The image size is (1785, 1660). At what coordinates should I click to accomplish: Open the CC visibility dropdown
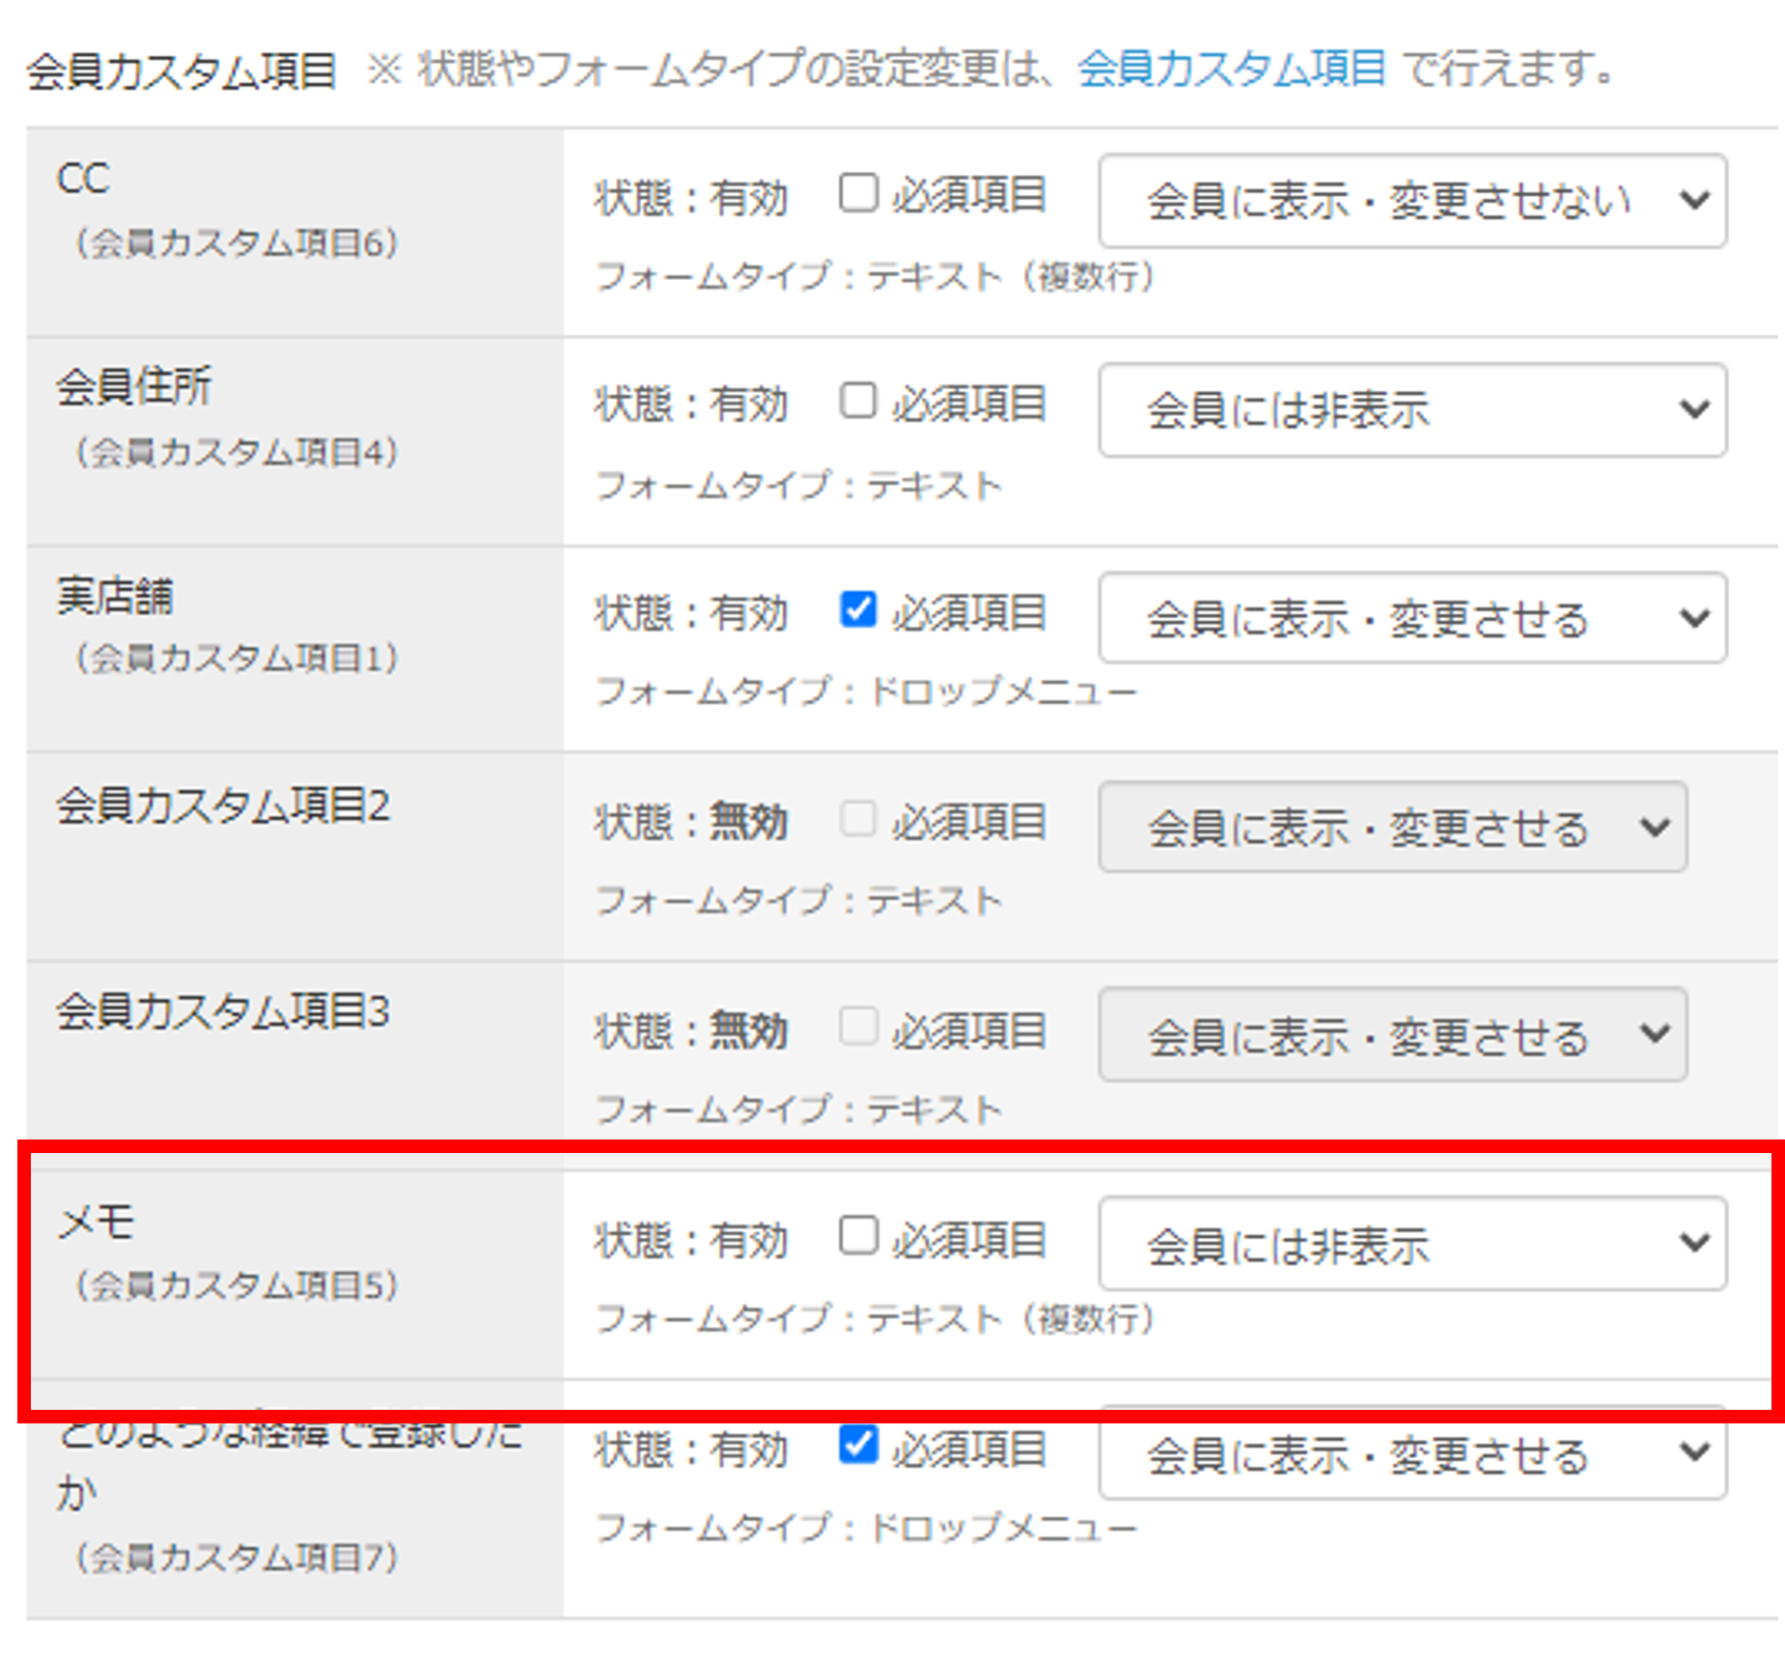(x=1412, y=201)
